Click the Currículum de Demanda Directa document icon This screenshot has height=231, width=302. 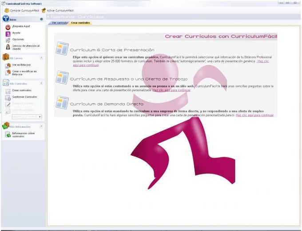[x=62, y=103]
